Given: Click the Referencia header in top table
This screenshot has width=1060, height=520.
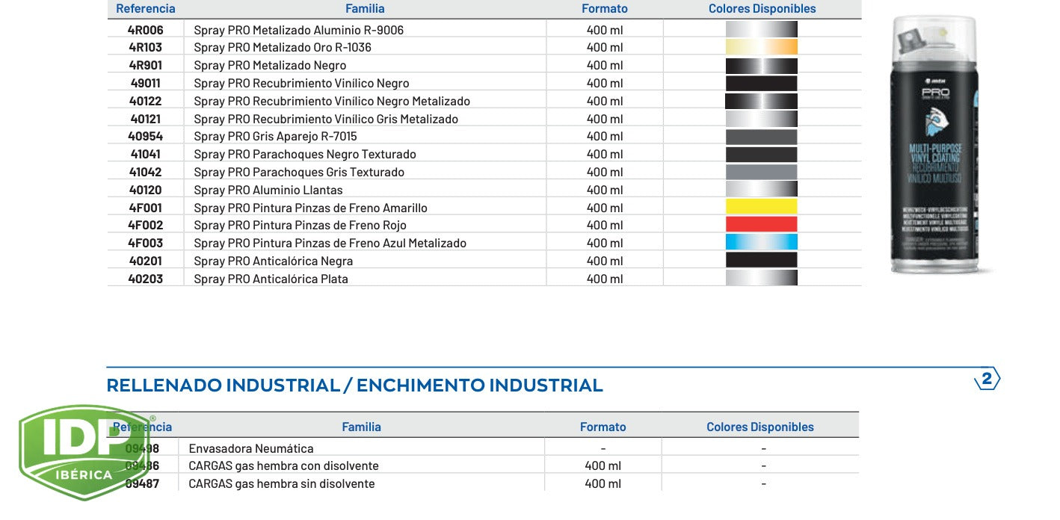Looking at the screenshot, I should [x=146, y=9].
